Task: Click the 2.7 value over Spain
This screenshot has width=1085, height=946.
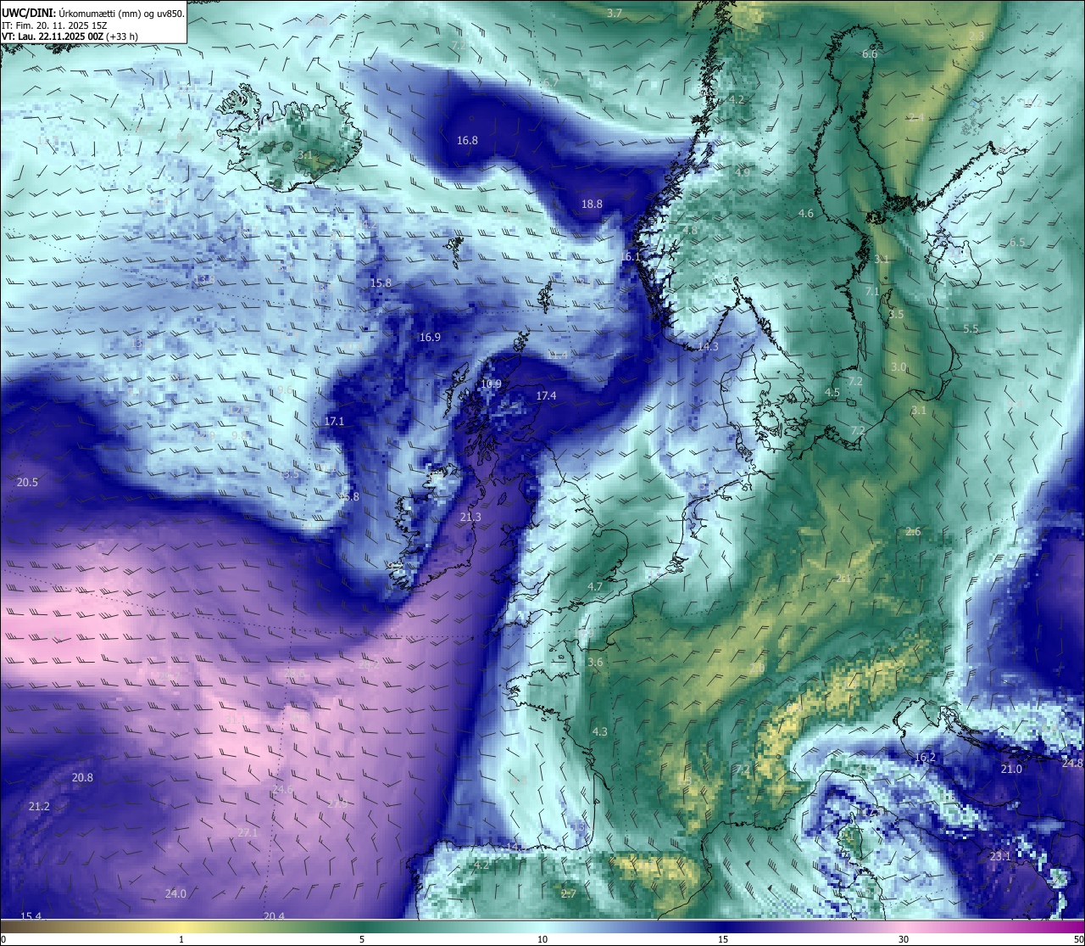Action: click(569, 893)
